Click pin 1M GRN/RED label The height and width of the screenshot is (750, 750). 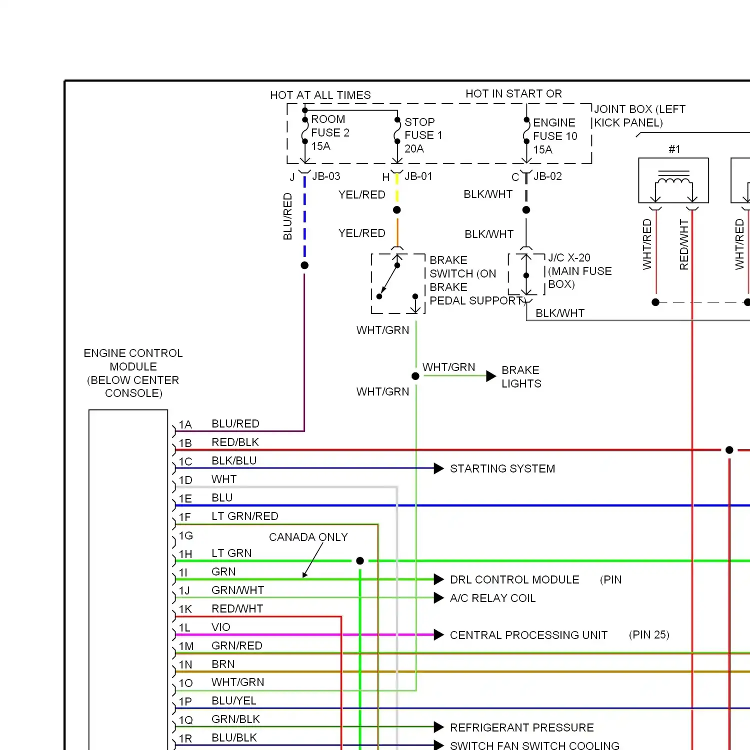(x=236, y=645)
